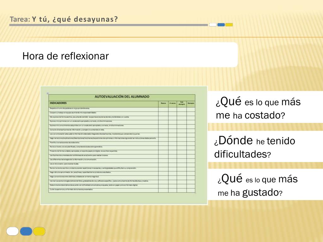Screen dimensions: 323x242
Task: Select the question '¿Qué es lo que más me ha costado?'
Action: point(258,108)
